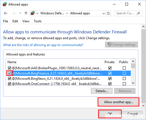Focus the Search Control Panel field
Viewport: 146px width, 120px height.
click(128, 13)
